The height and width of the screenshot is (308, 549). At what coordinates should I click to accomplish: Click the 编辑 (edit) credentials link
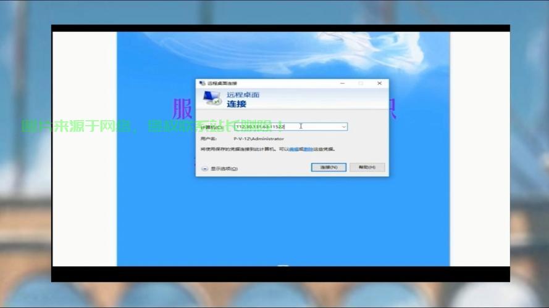[294, 149]
